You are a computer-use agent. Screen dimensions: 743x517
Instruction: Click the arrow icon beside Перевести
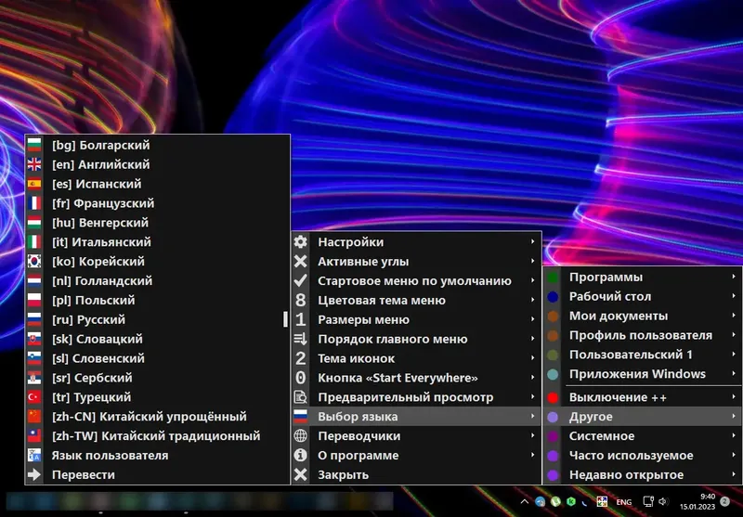click(34, 475)
